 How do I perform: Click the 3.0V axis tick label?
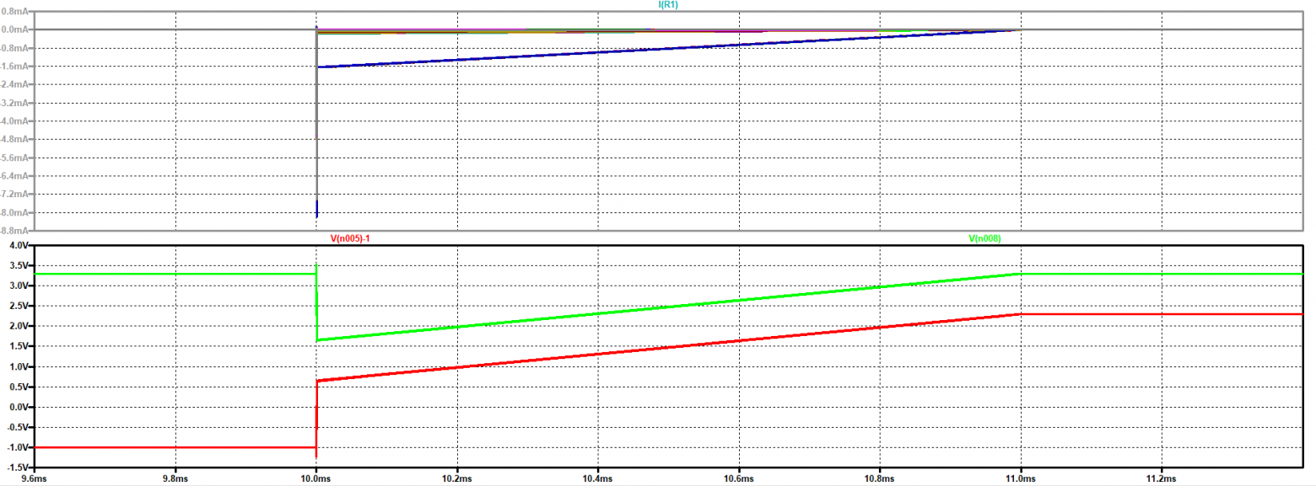[x=19, y=286]
